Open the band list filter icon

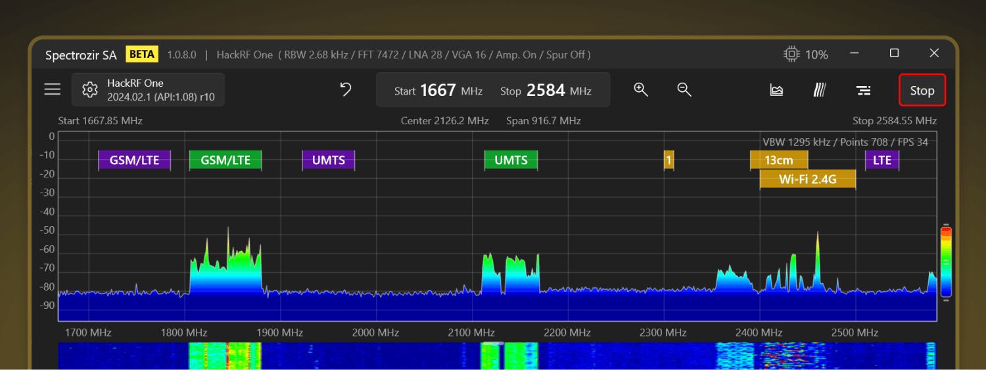coord(864,90)
